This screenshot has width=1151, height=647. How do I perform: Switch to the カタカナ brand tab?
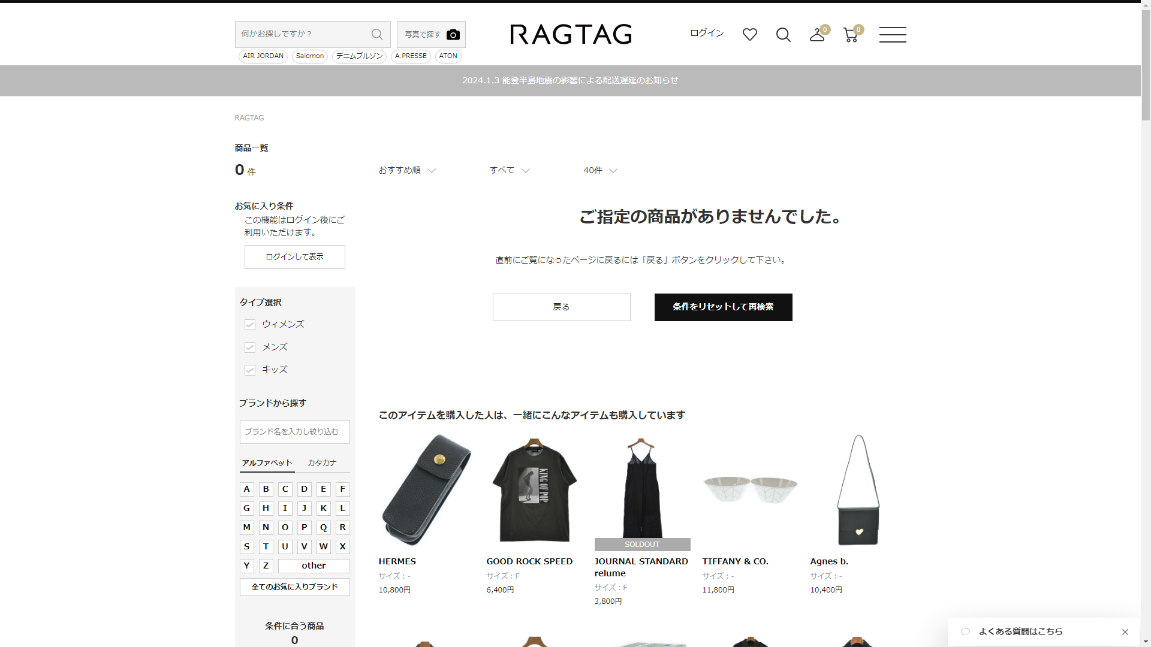[x=322, y=463]
